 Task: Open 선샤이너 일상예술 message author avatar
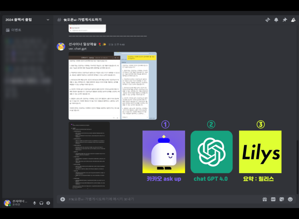(61, 47)
